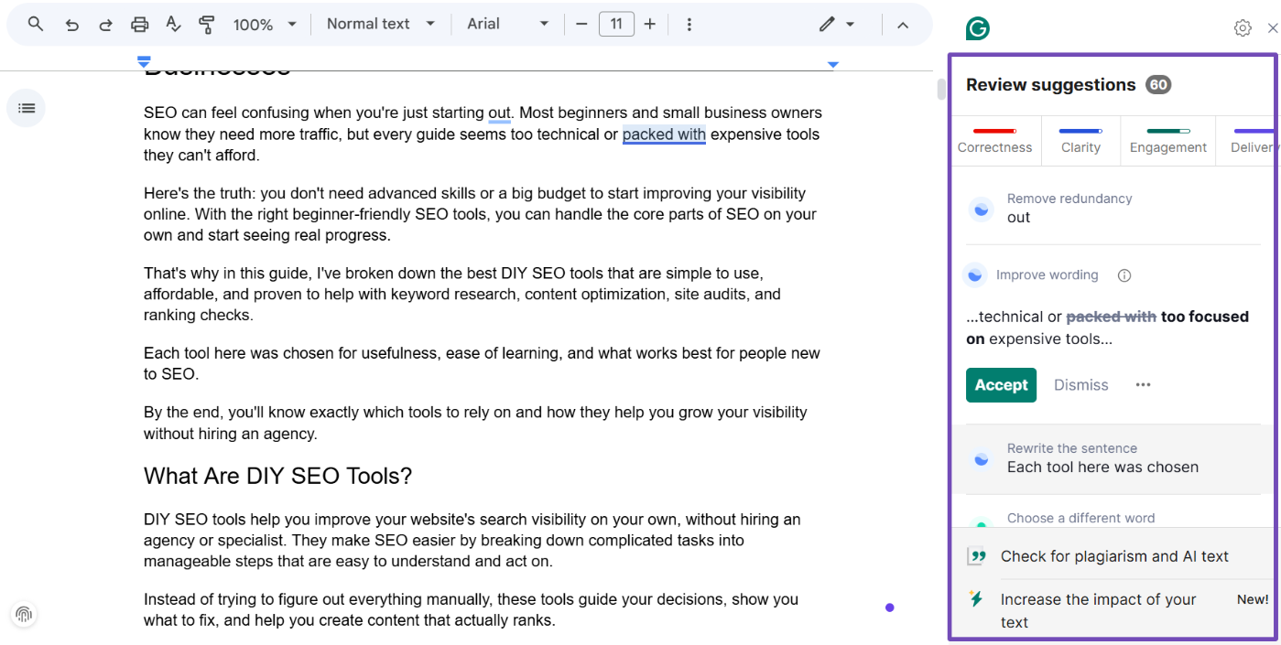This screenshot has width=1281, height=645.
Task: Run spelling and grammar check icon
Action: coord(173,25)
